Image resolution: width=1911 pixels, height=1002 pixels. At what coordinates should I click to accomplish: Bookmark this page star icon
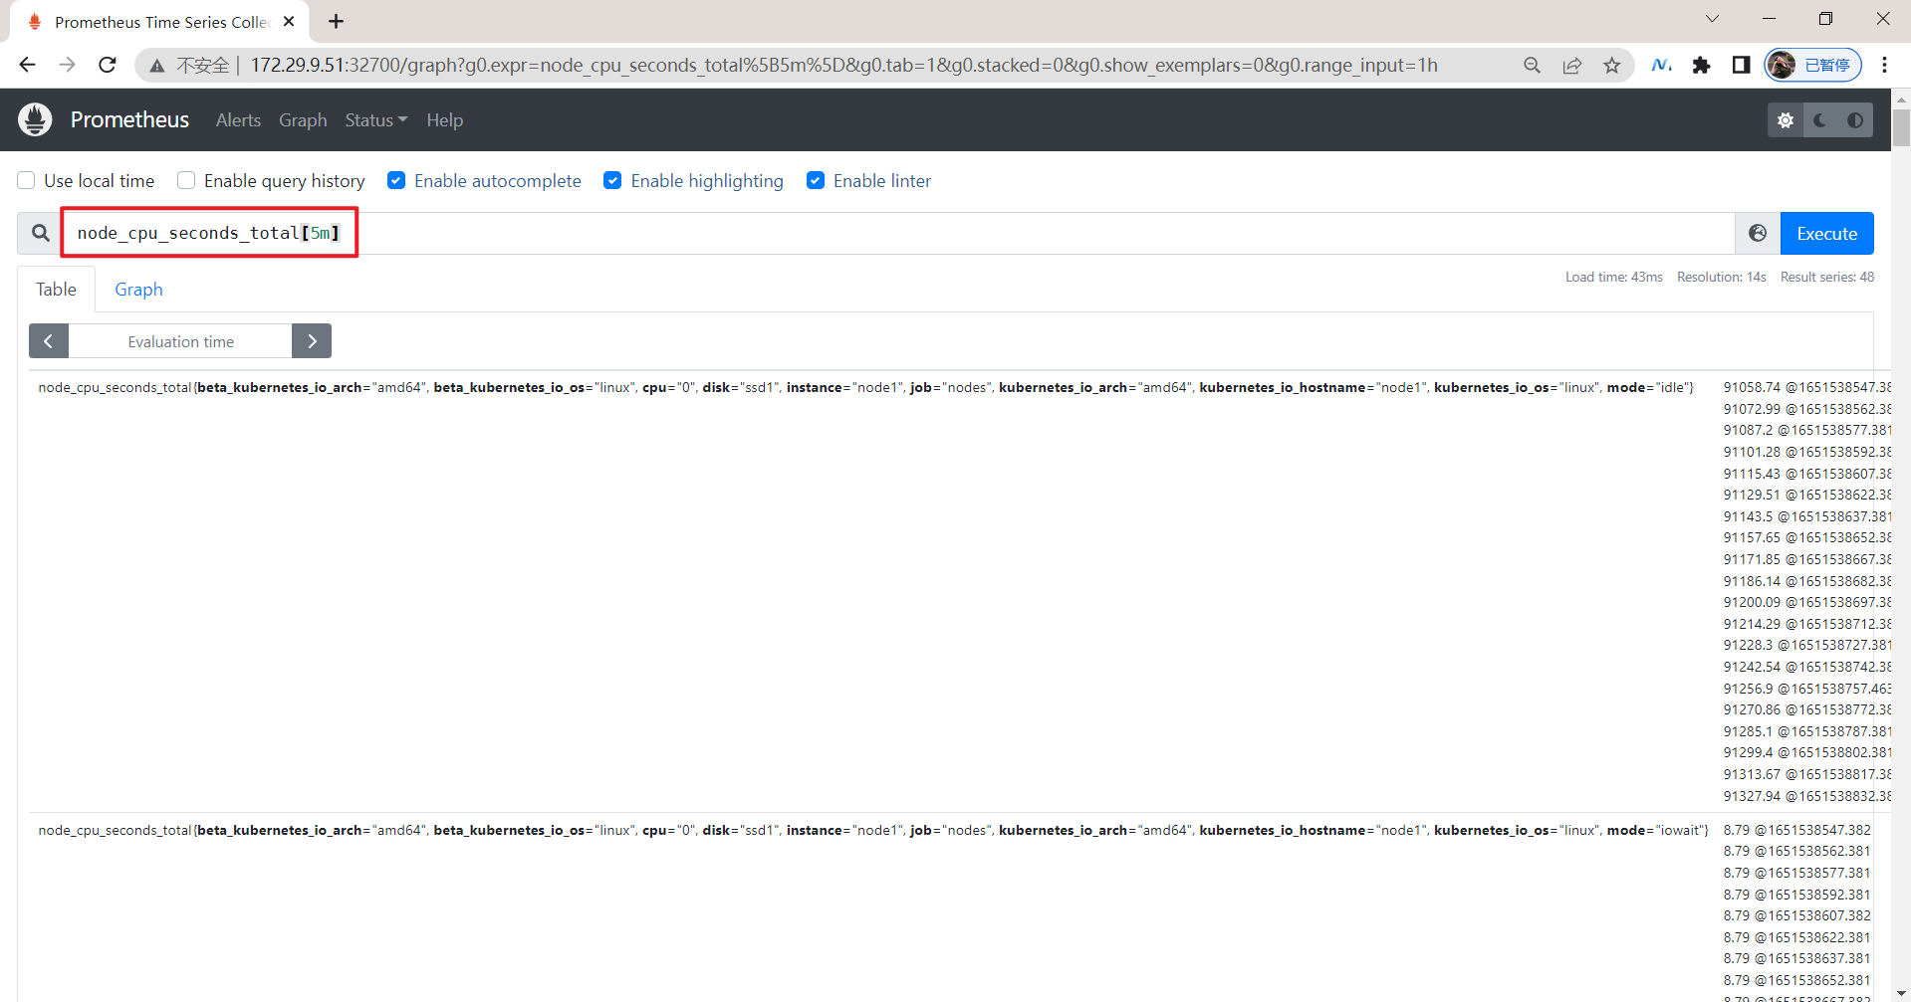pos(1611,65)
